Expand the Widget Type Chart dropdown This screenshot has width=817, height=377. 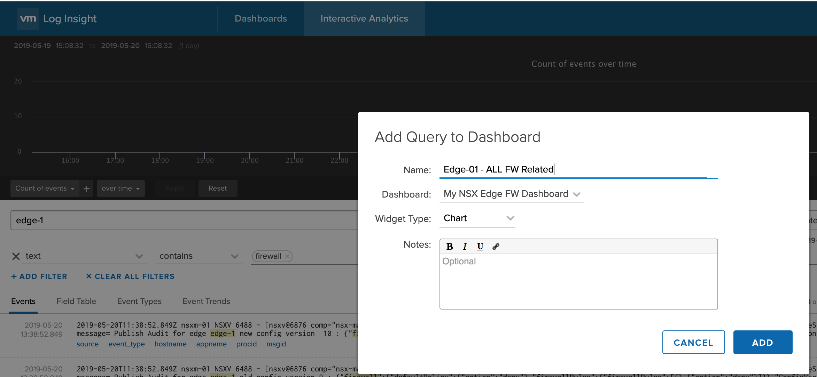point(477,218)
